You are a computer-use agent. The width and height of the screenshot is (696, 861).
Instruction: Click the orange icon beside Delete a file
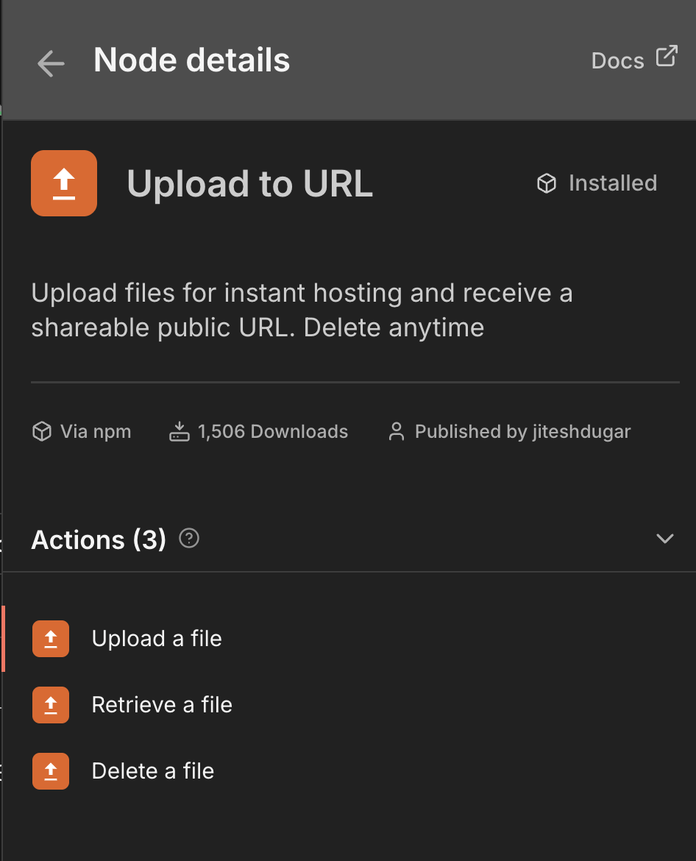pos(51,771)
